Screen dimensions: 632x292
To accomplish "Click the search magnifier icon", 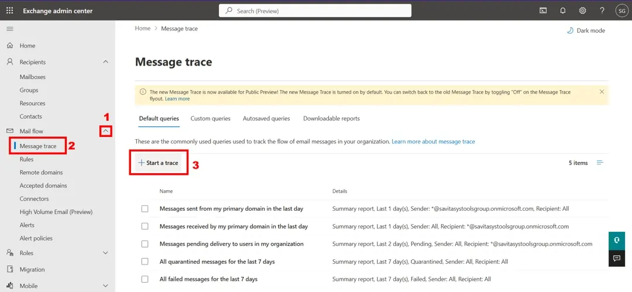I will click(229, 11).
